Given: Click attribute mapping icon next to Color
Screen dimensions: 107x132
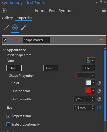Looking at the screenshot, I should (x=99, y=83).
